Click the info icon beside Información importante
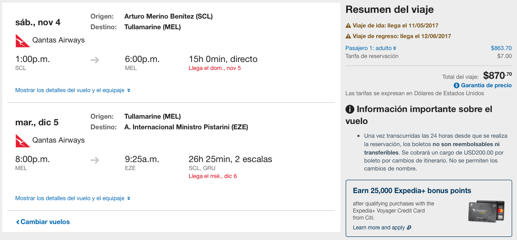This screenshot has height=240, width=517. 350,109
